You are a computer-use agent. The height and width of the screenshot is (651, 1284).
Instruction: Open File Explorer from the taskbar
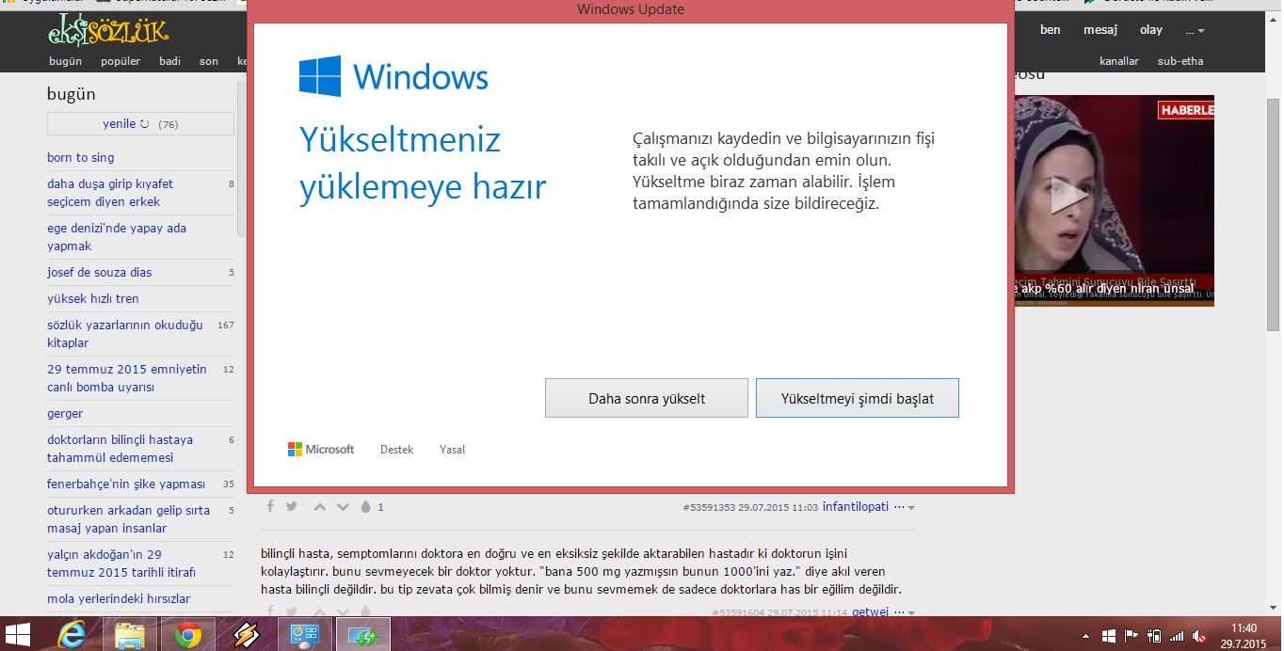(x=130, y=636)
